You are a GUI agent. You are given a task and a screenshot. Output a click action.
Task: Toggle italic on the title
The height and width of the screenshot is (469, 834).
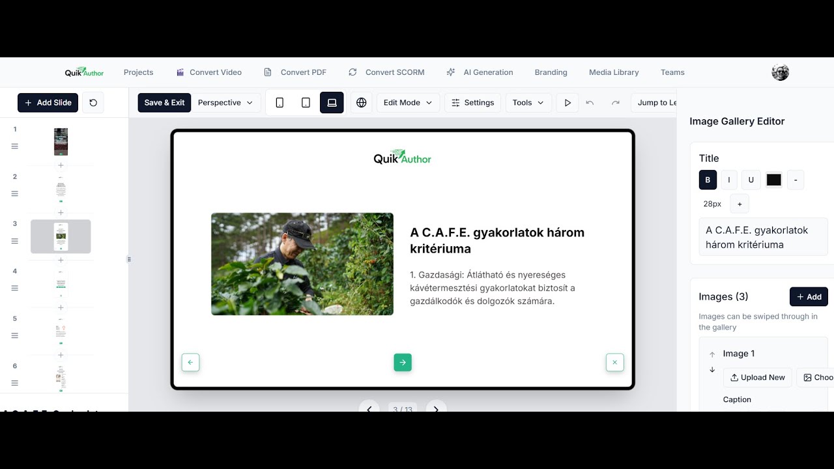(729, 180)
